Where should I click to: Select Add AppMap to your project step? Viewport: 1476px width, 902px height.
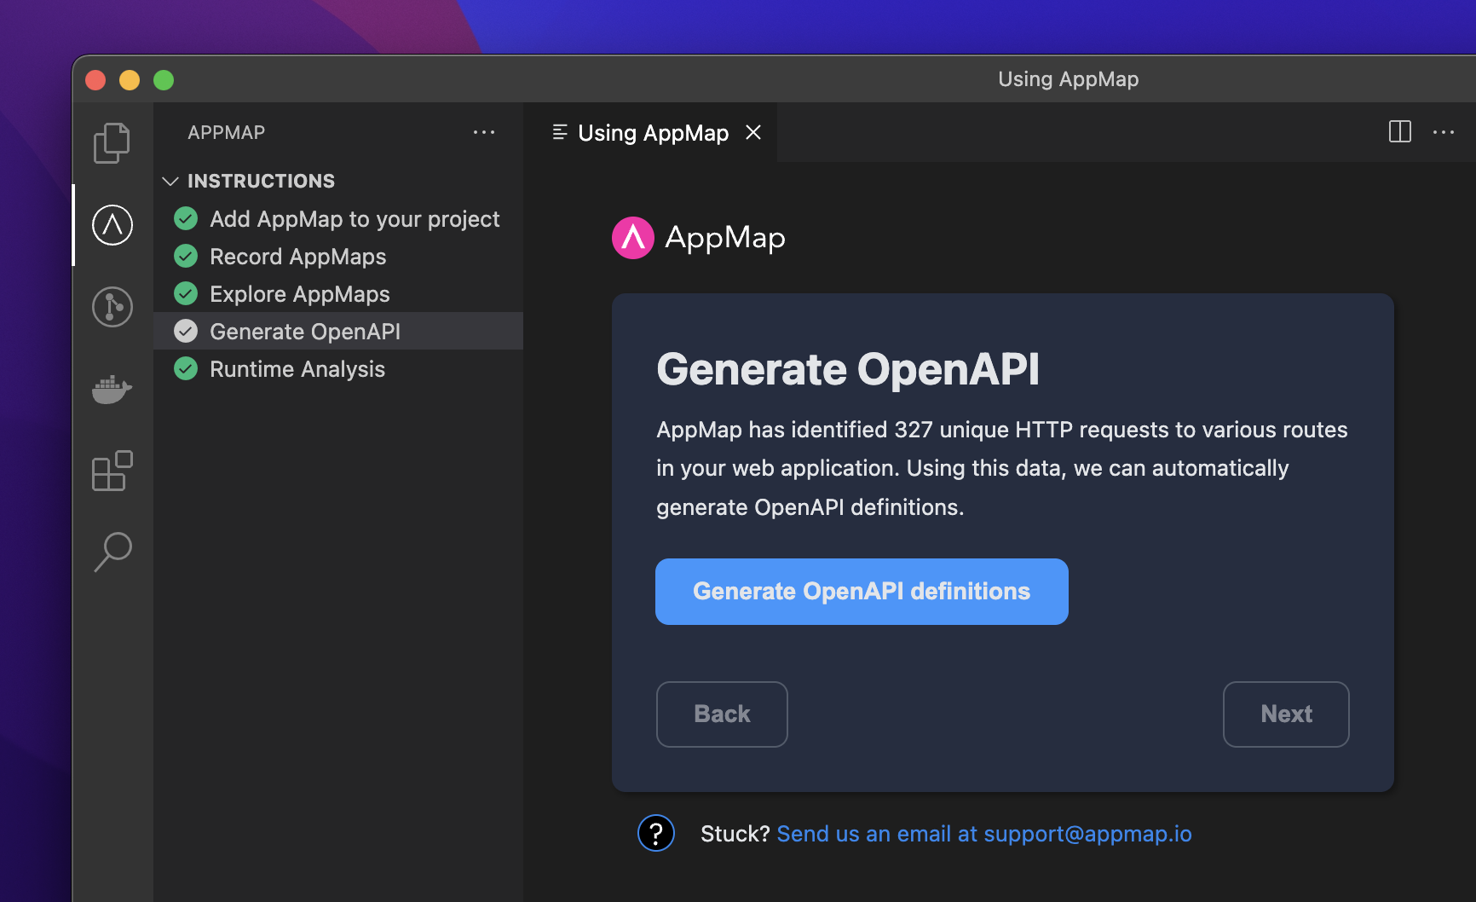tap(355, 218)
